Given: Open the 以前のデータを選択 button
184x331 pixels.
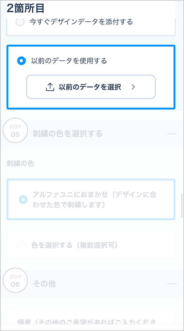Looking at the screenshot, I should [91, 87].
